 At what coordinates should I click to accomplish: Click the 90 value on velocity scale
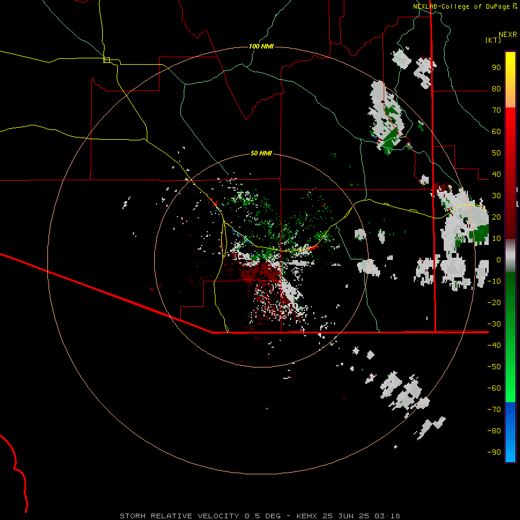click(496, 68)
